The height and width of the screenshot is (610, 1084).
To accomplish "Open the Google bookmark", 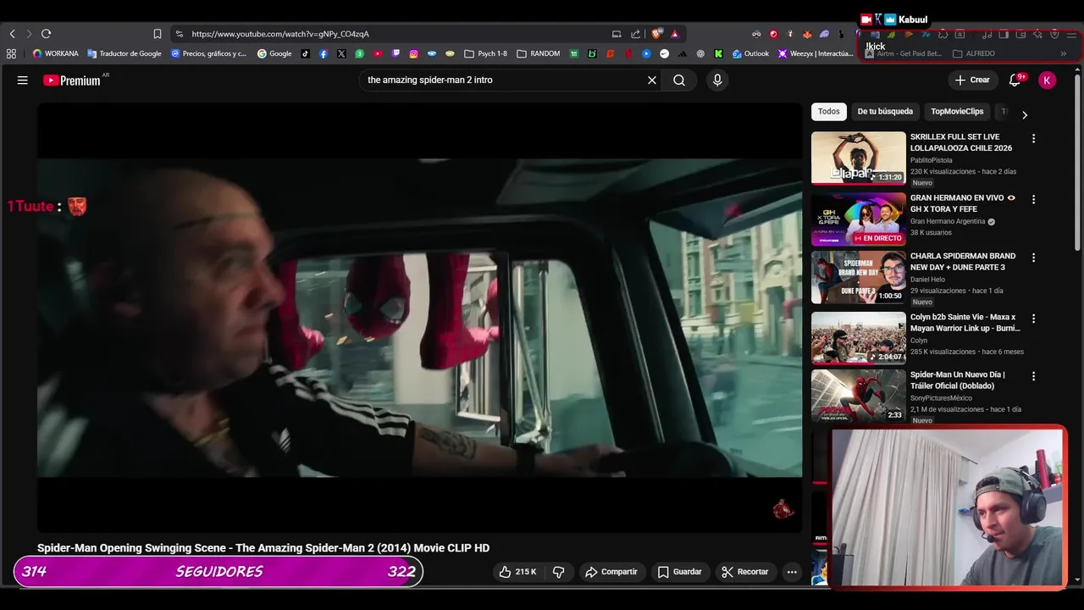I will [x=274, y=53].
